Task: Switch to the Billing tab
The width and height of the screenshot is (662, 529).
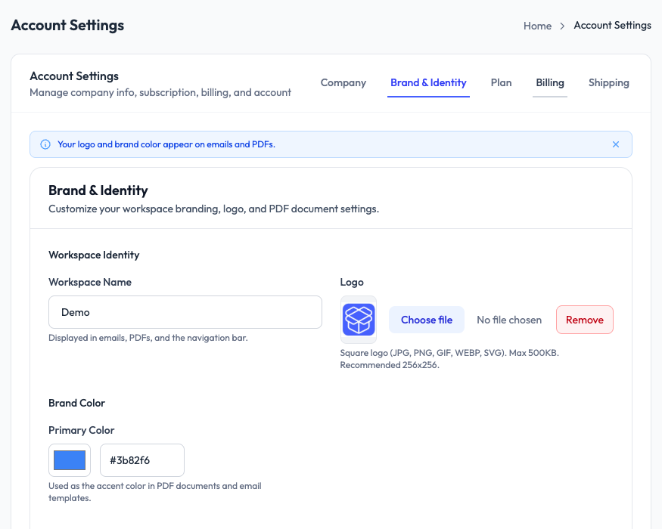Action: [x=550, y=82]
